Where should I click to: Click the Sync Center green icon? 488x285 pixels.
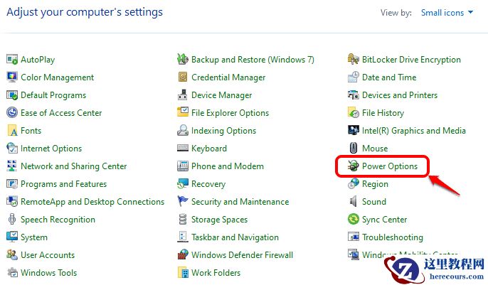[x=354, y=220]
